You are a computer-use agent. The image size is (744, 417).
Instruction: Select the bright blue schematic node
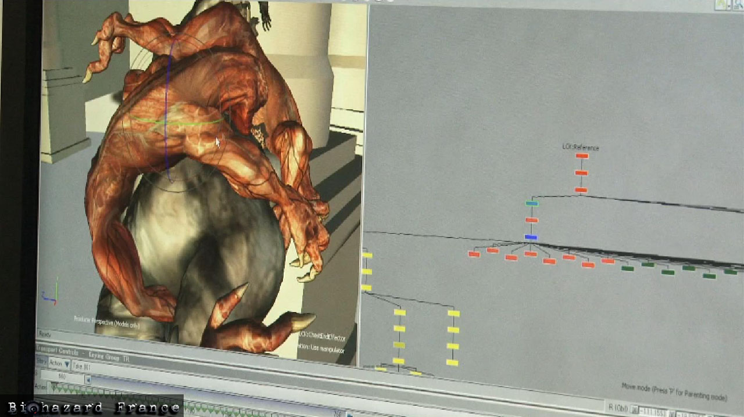(531, 237)
